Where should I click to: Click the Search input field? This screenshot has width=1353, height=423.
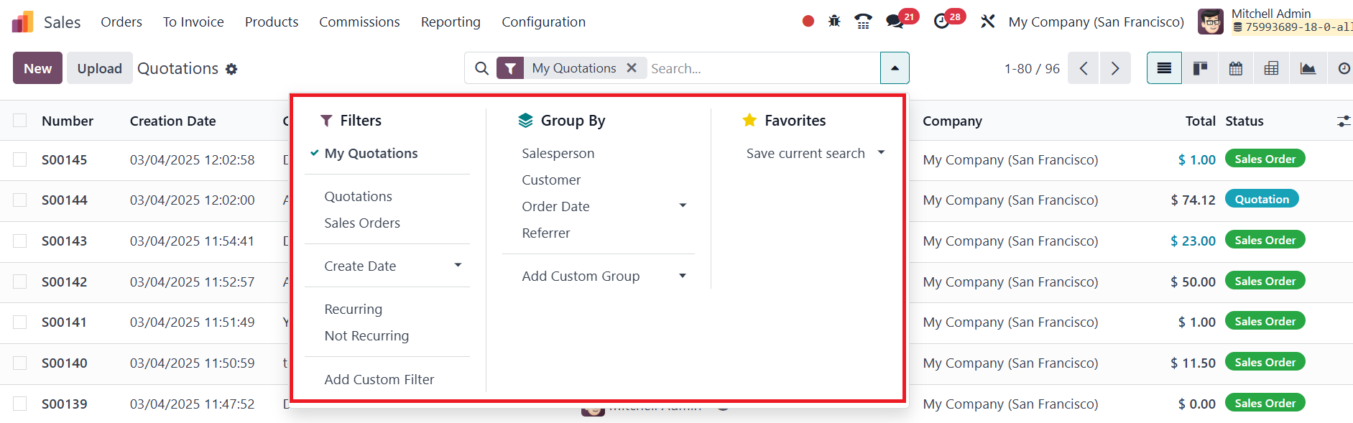click(762, 68)
